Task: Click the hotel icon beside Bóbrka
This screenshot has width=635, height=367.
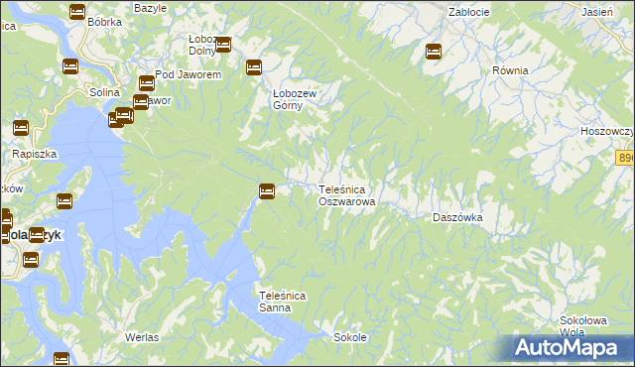Action: pyautogui.click(x=77, y=12)
